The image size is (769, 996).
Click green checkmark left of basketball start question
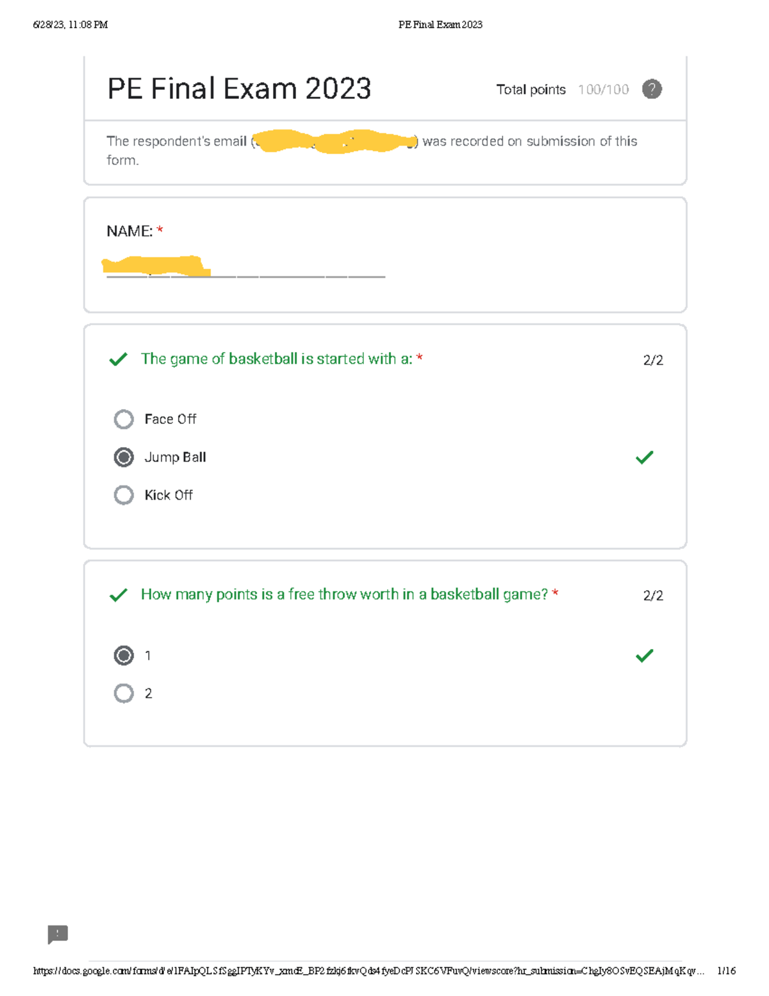click(119, 359)
